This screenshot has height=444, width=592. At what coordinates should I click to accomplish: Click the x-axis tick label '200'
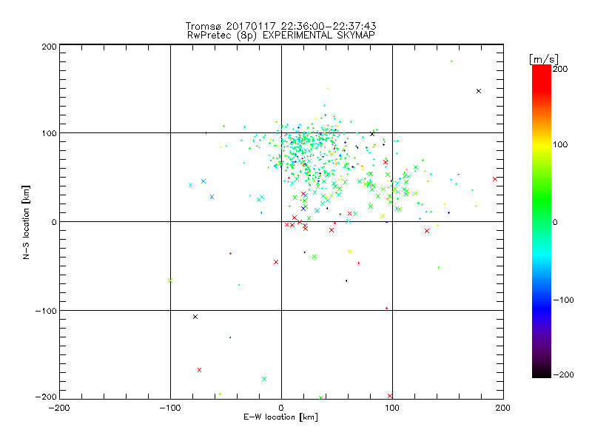[x=503, y=408]
